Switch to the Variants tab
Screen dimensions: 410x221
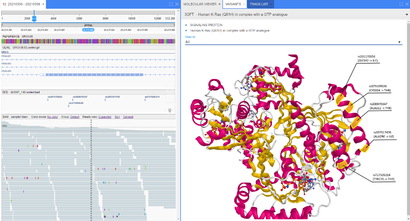click(232, 4)
